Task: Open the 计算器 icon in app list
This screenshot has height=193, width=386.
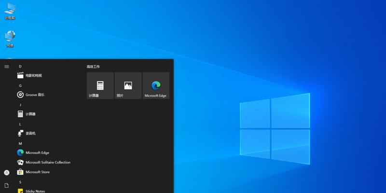Action: tap(20, 114)
